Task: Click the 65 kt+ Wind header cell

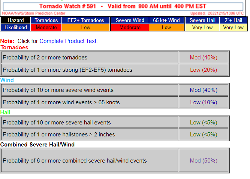Action: [x=166, y=20]
